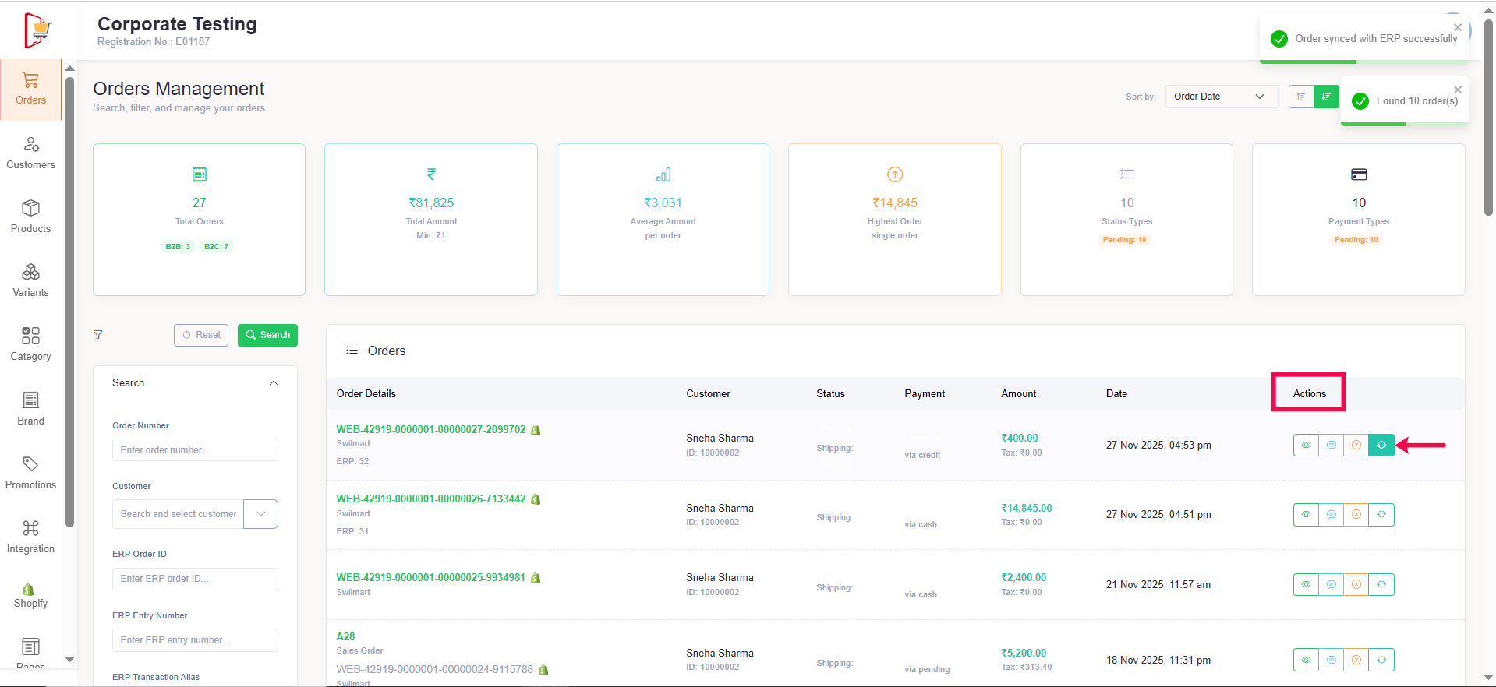Screen dimensions: 1496x687
Task: Click sync icon for order ending 2099702
Action: pos(1381,445)
